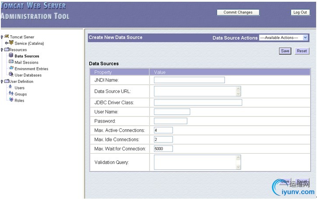Click the Max. Active Connections field
The image size is (317, 199).
pyautogui.click(x=163, y=130)
